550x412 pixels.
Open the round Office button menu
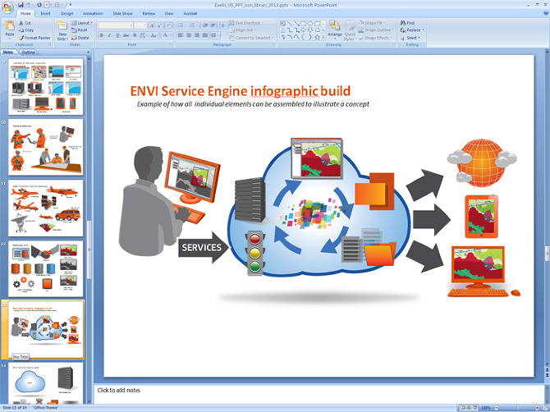click(x=7, y=7)
